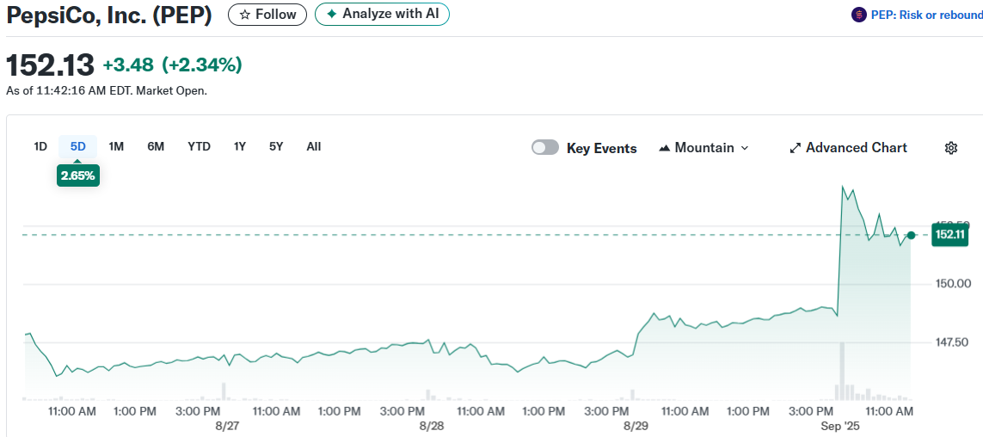Click the (+2.34%) percent change
This screenshot has width=983, height=437.
click(x=202, y=65)
